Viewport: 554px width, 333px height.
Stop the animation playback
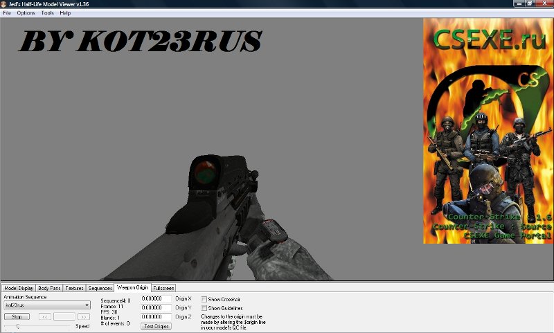click(x=17, y=317)
